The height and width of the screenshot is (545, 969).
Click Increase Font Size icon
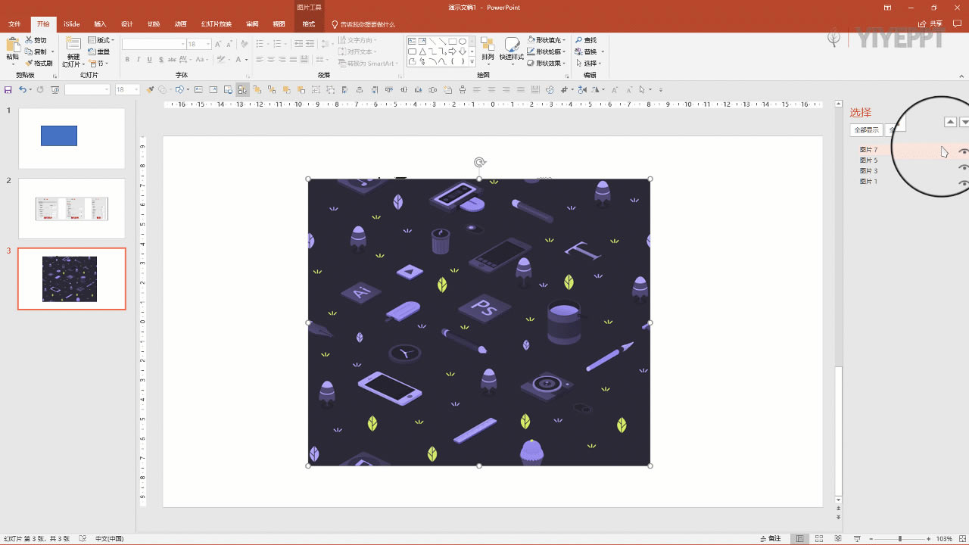click(x=219, y=44)
